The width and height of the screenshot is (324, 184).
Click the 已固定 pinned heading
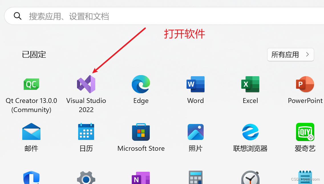tap(34, 55)
